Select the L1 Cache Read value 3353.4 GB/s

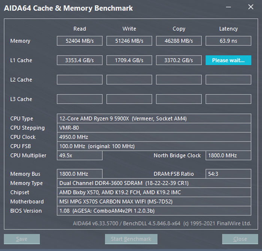tap(80, 60)
